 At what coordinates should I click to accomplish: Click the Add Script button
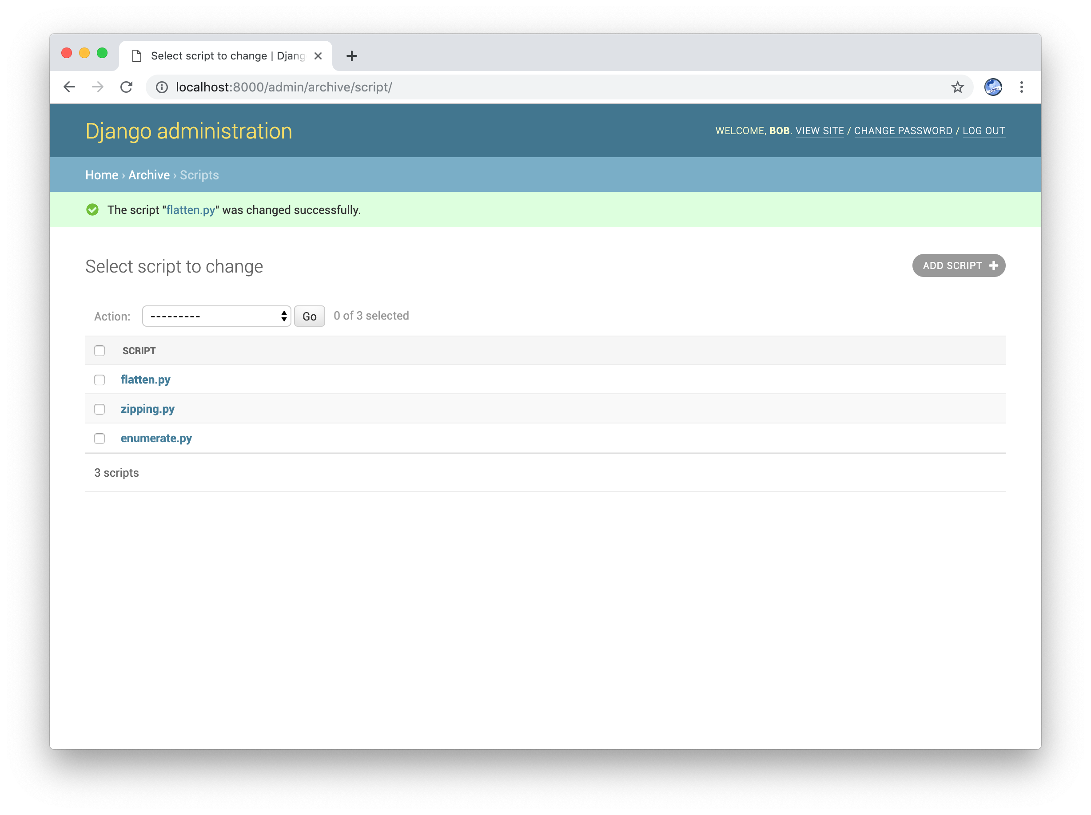958,265
